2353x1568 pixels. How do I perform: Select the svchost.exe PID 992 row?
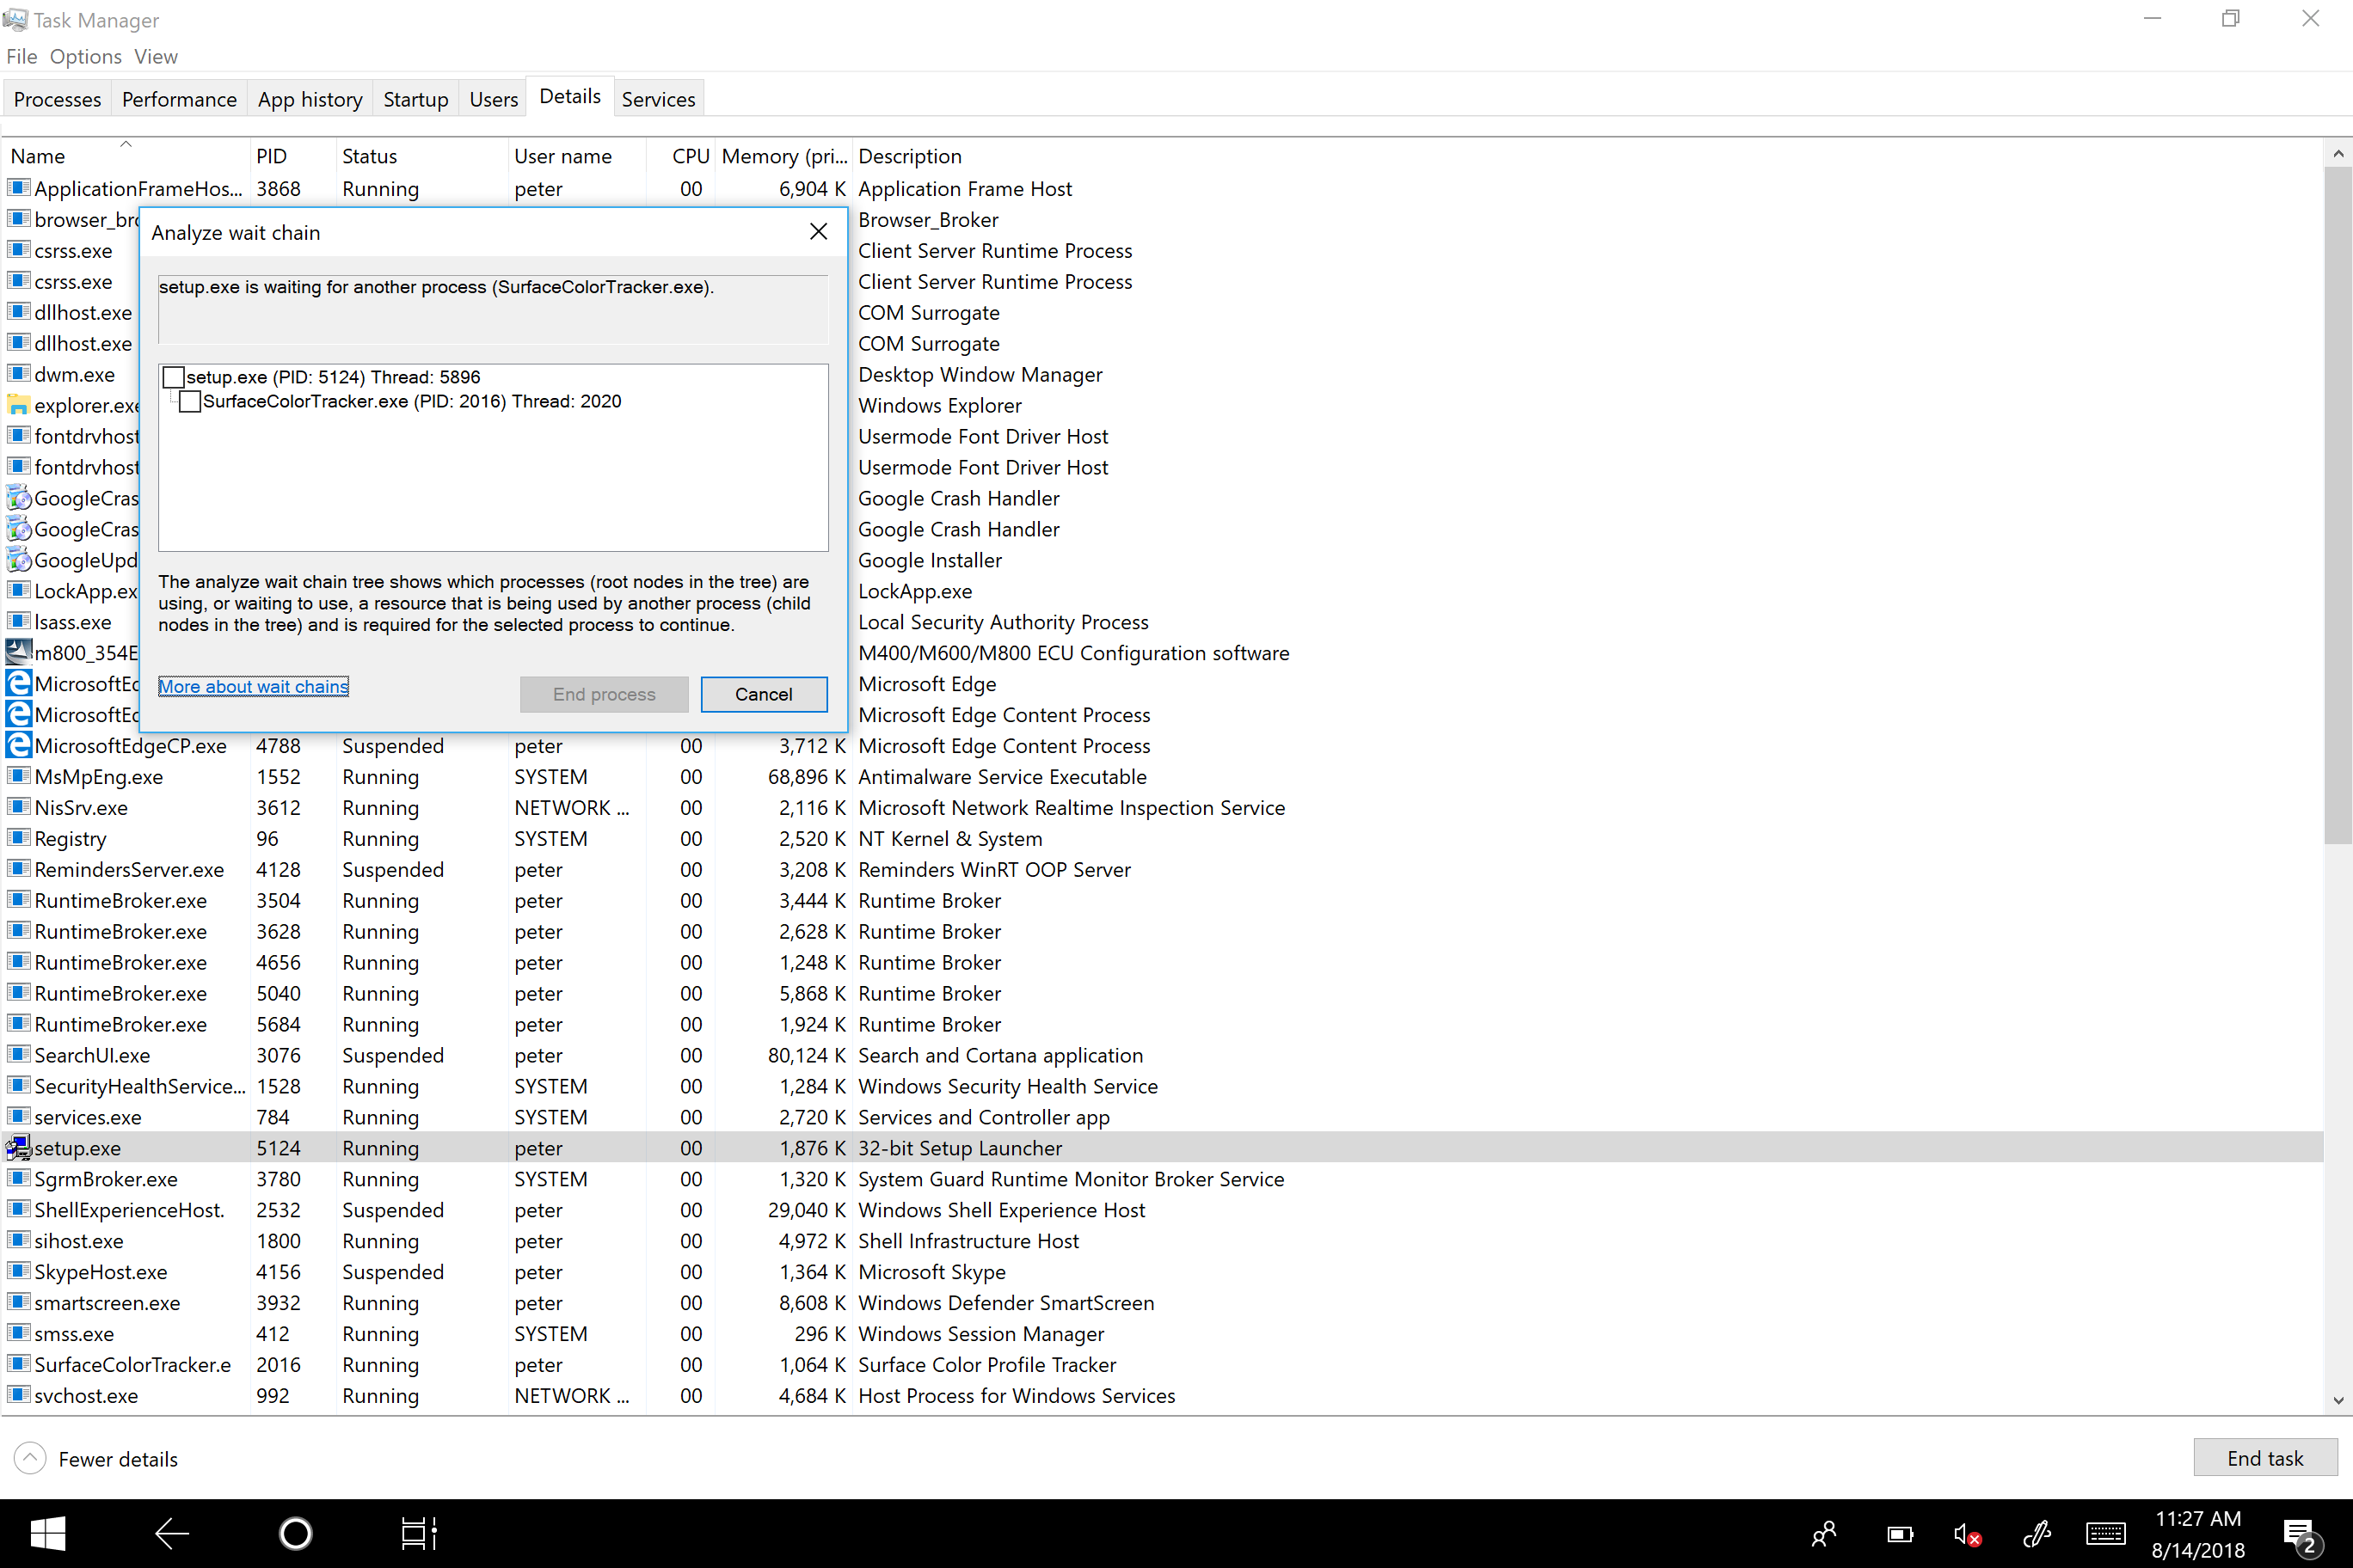click(x=1163, y=1395)
